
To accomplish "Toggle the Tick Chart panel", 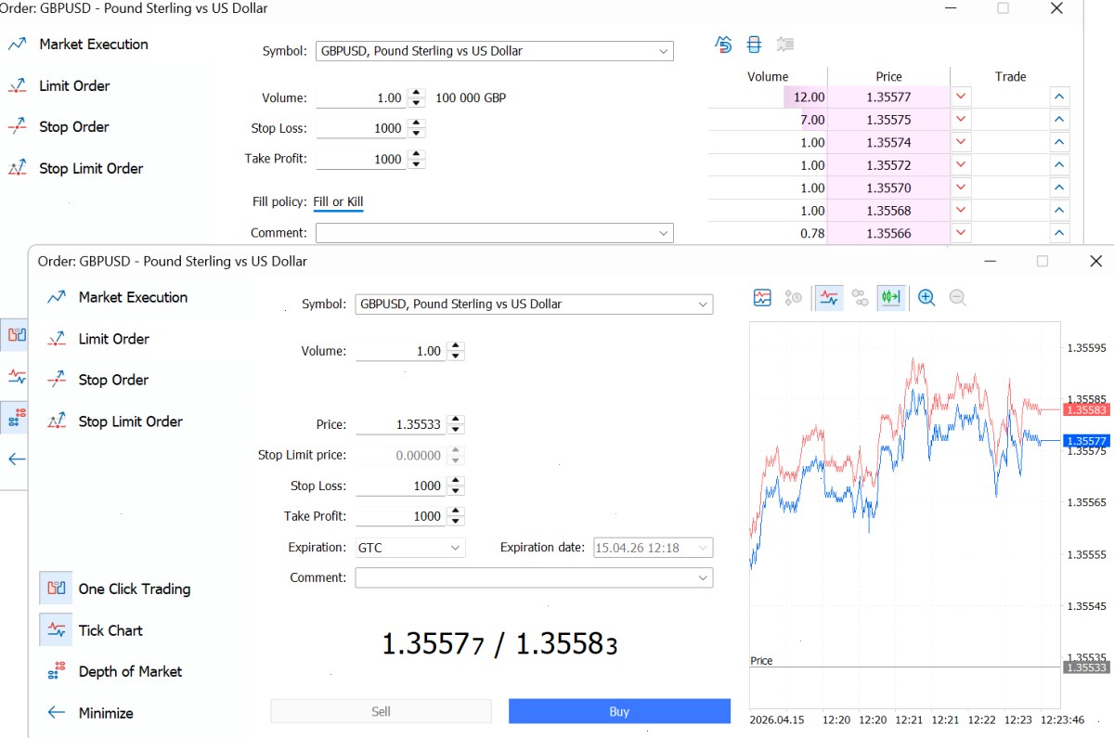I will [x=110, y=630].
